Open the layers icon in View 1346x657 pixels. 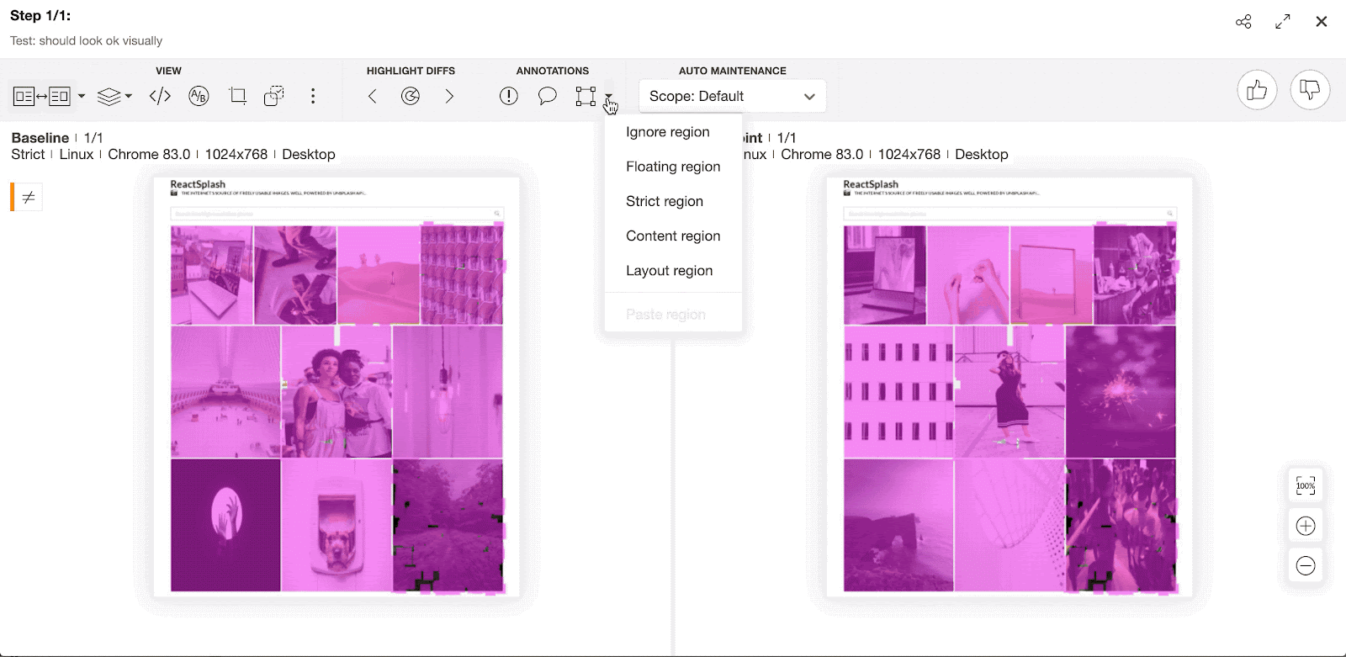click(109, 97)
